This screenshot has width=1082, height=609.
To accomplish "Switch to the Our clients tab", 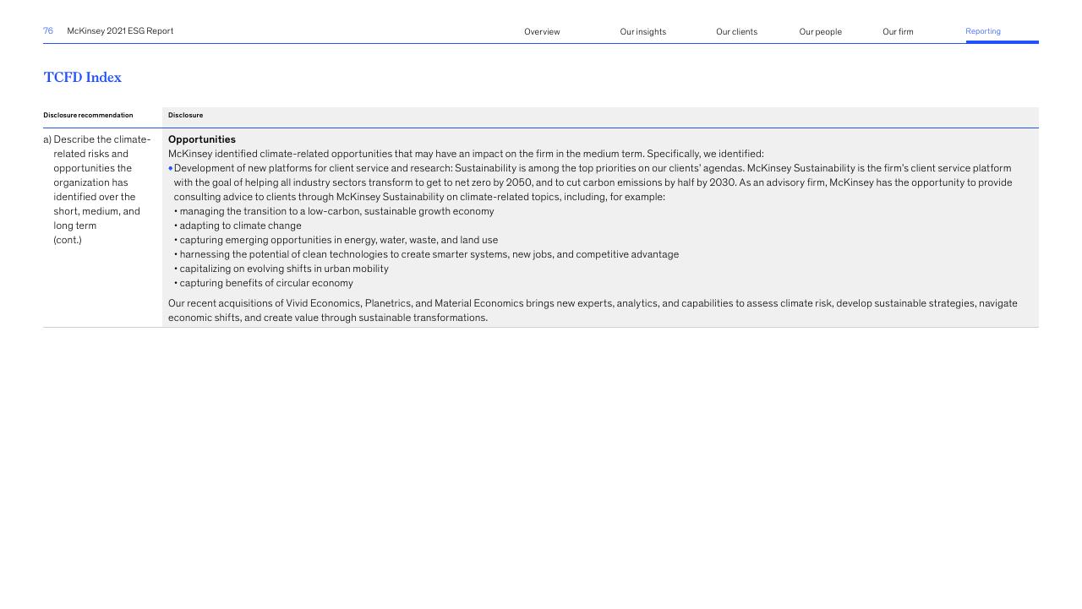I will (736, 32).
